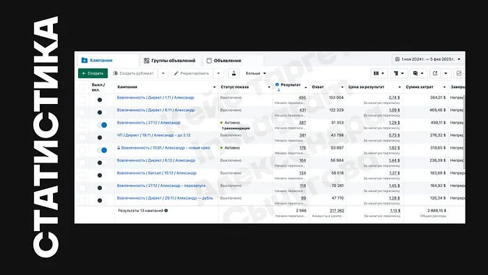Click the export share icon button
Image resolution: width=488 pixels, height=275 pixels.
coord(435,73)
